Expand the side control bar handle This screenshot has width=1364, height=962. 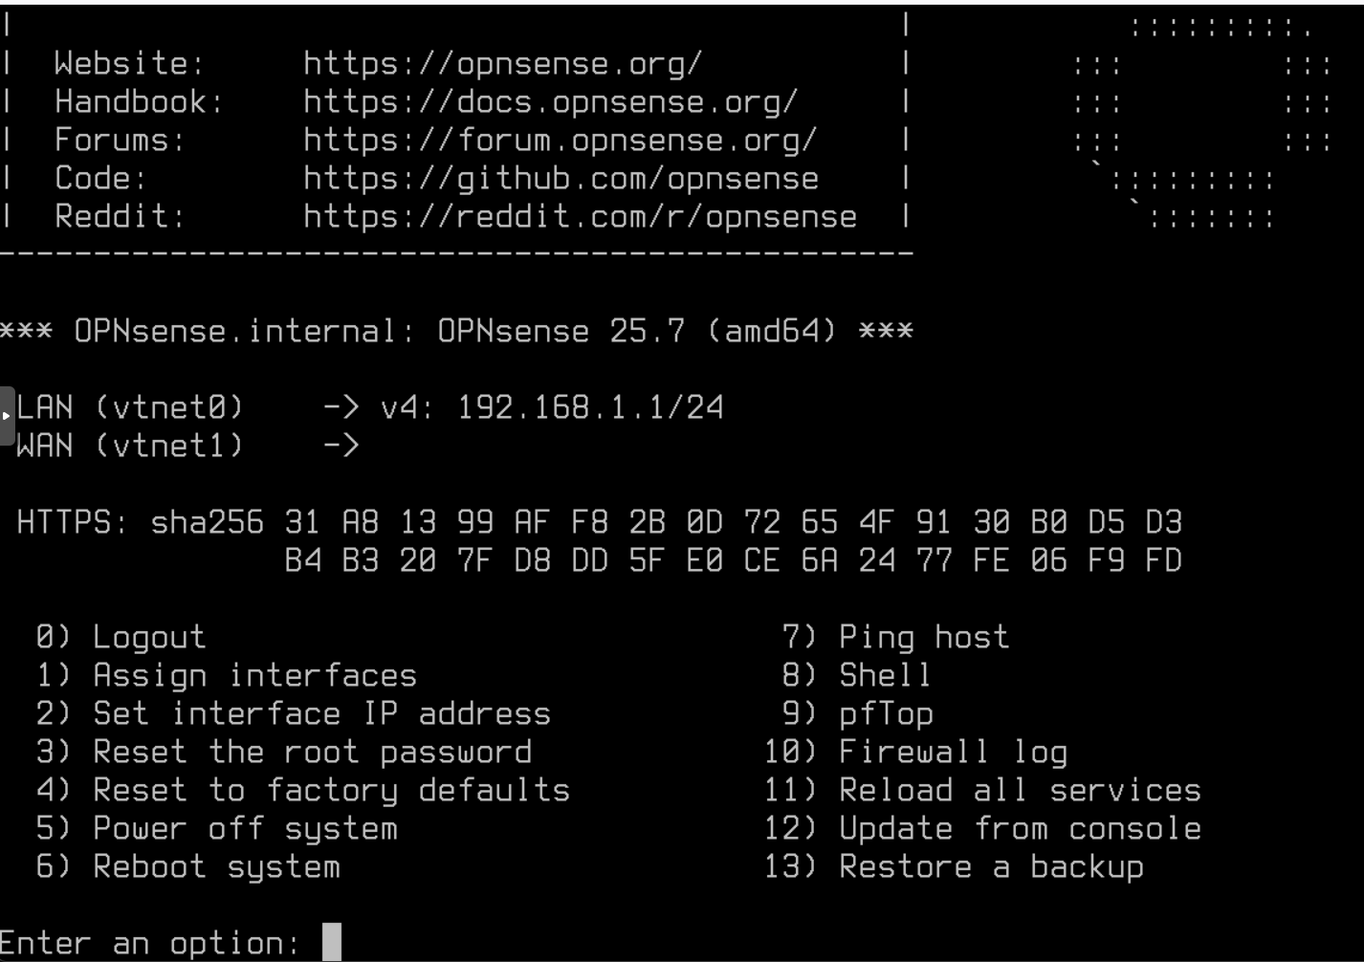click(x=7, y=416)
